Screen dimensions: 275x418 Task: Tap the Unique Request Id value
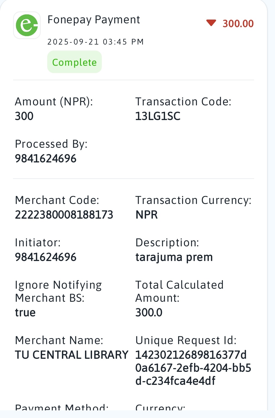193,368
